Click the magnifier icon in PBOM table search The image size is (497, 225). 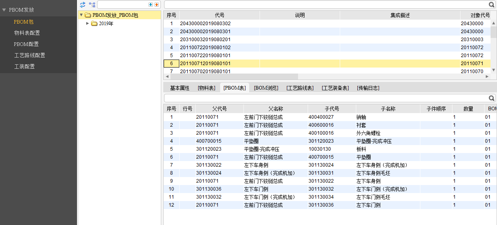(x=491, y=98)
